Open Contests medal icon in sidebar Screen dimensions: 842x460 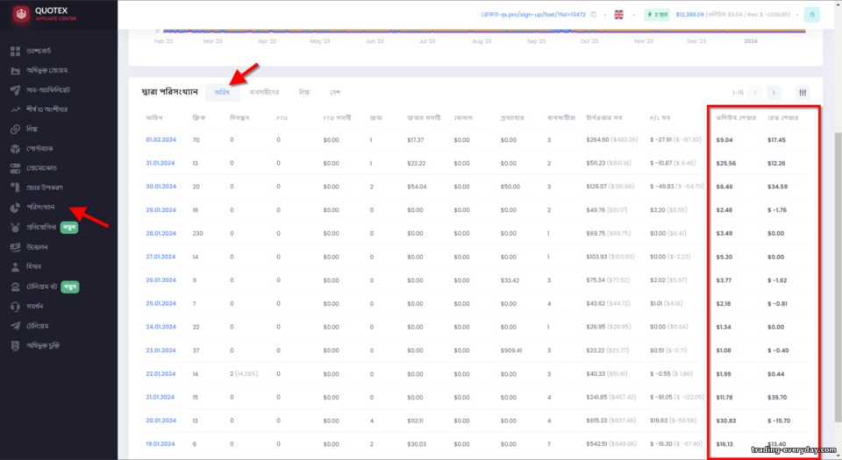click(15, 227)
